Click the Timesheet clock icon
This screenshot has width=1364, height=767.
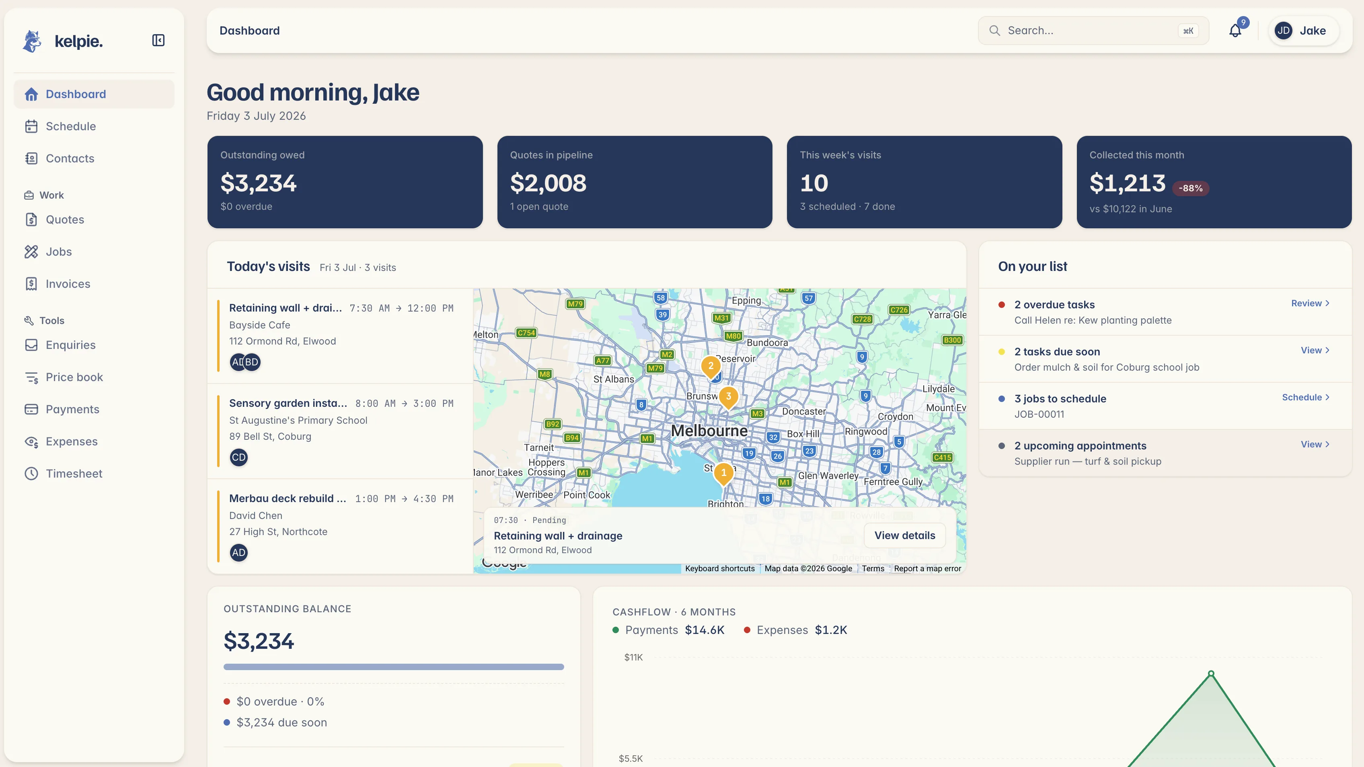point(31,474)
